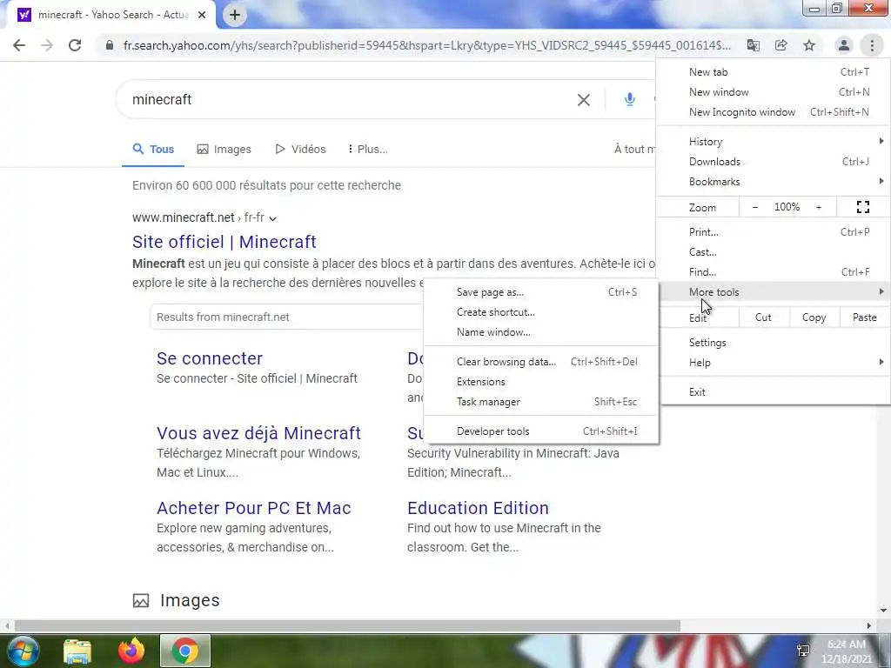Select Cast... menu item
This screenshot has height=668, width=891.
click(774, 252)
